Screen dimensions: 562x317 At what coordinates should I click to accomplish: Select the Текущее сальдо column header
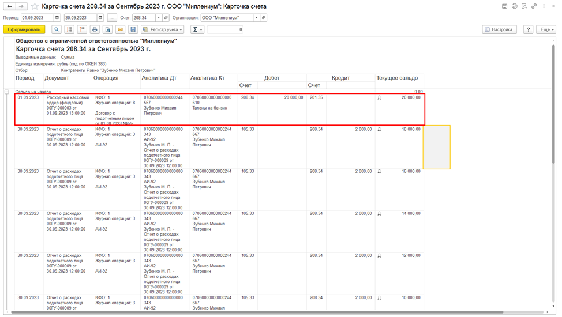coord(397,78)
